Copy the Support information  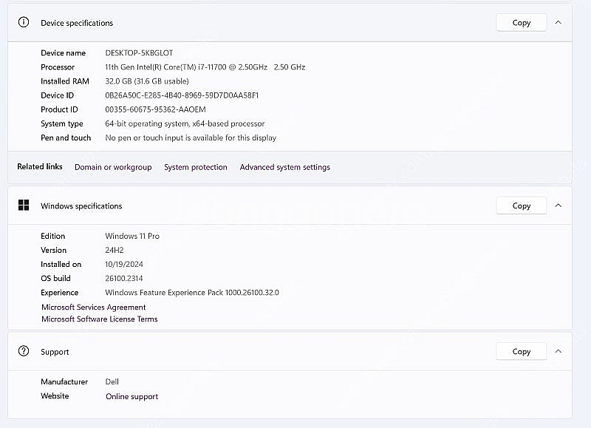point(522,351)
